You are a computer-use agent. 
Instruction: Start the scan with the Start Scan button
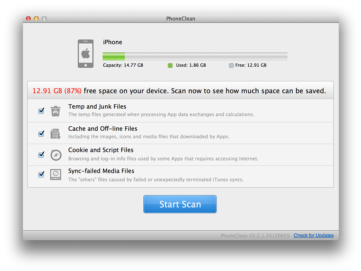tap(180, 204)
